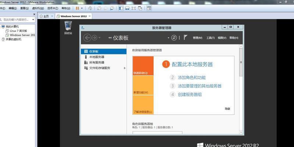294x147 pixels.
Task: Click 添加要管理的其他服务器 link
Action: tap(200, 86)
